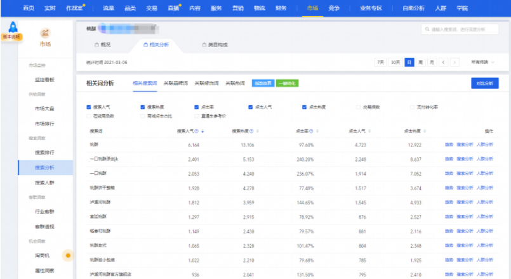Click the 版本说明 badge
This screenshot has height=279, width=511.
[11, 37]
